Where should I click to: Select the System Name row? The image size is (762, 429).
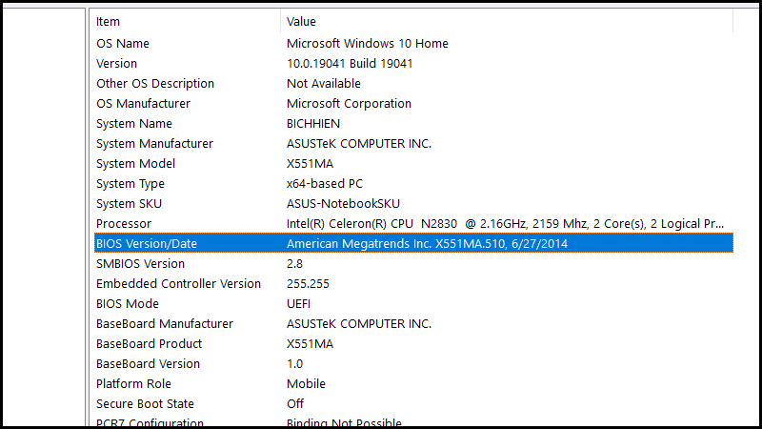(x=134, y=123)
